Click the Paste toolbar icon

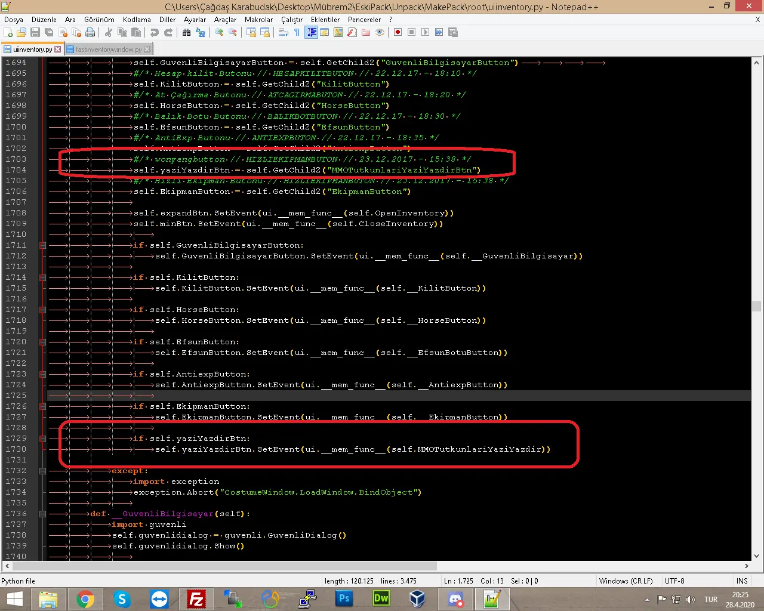136,32
